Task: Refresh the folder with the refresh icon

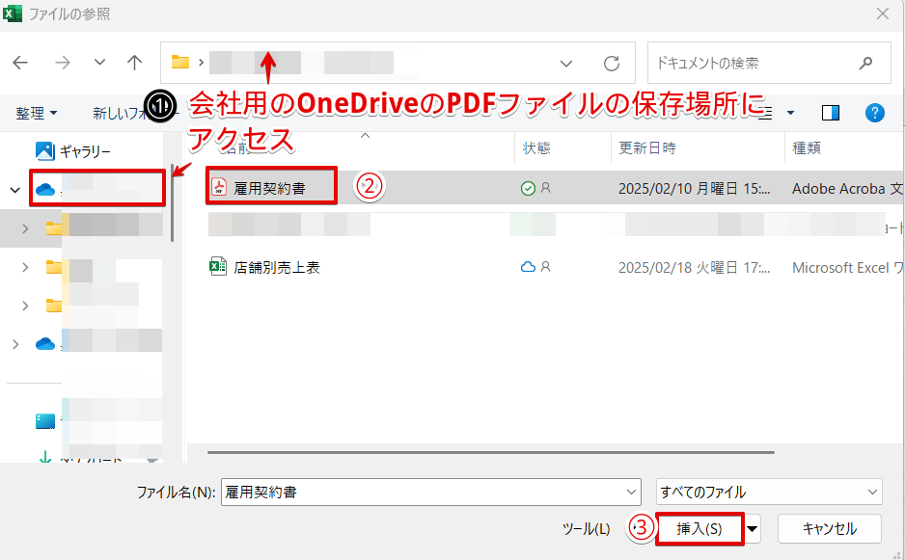Action: 612,63
